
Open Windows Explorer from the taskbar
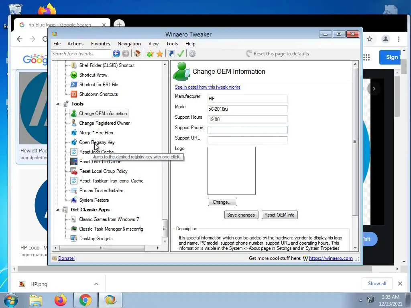click(x=36, y=300)
